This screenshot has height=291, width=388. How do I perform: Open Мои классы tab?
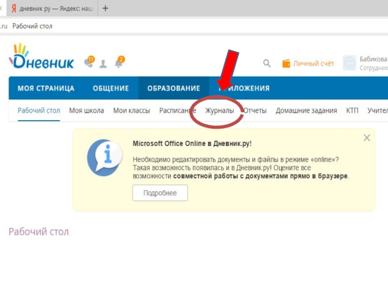tap(131, 111)
